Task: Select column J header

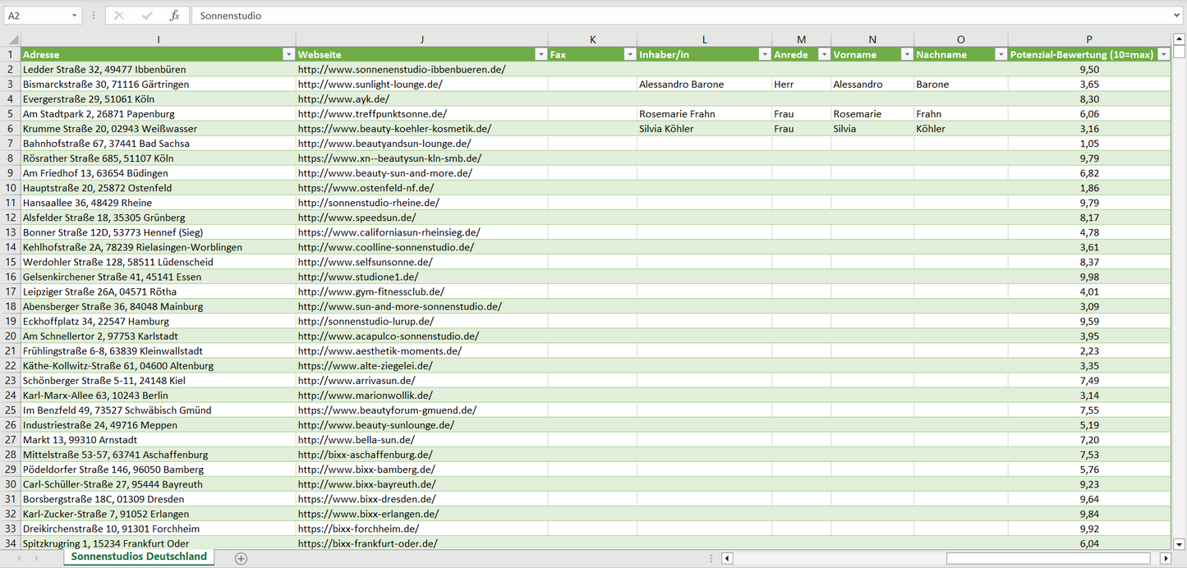Action: [x=421, y=39]
